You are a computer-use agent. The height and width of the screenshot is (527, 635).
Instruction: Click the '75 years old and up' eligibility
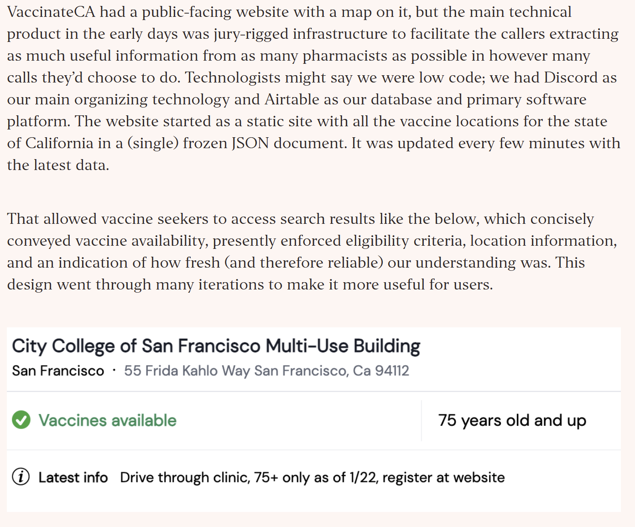(512, 420)
